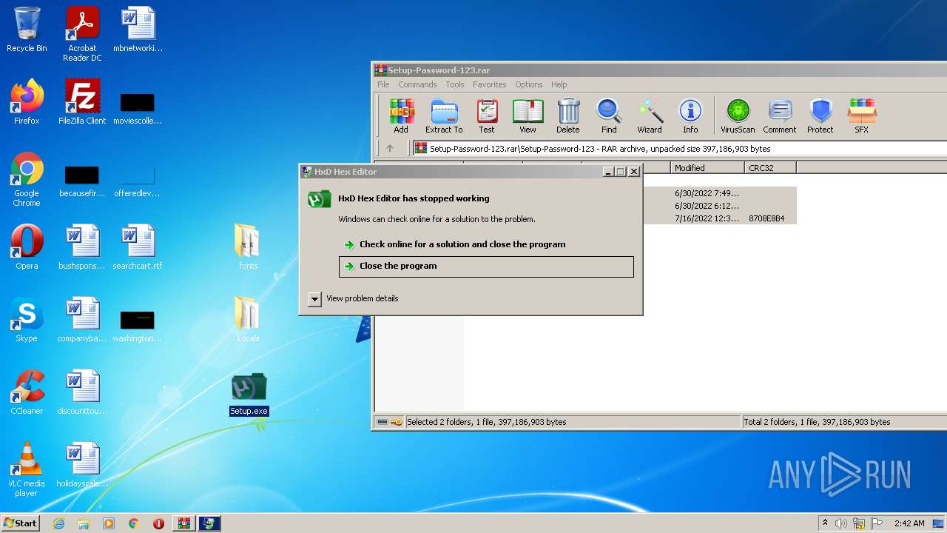Image resolution: width=947 pixels, height=533 pixels.
Task: Select the Google Chrome desktop shortcut
Action: [27, 180]
